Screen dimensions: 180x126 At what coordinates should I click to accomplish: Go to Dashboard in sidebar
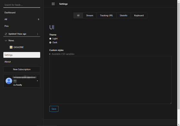click(22, 13)
